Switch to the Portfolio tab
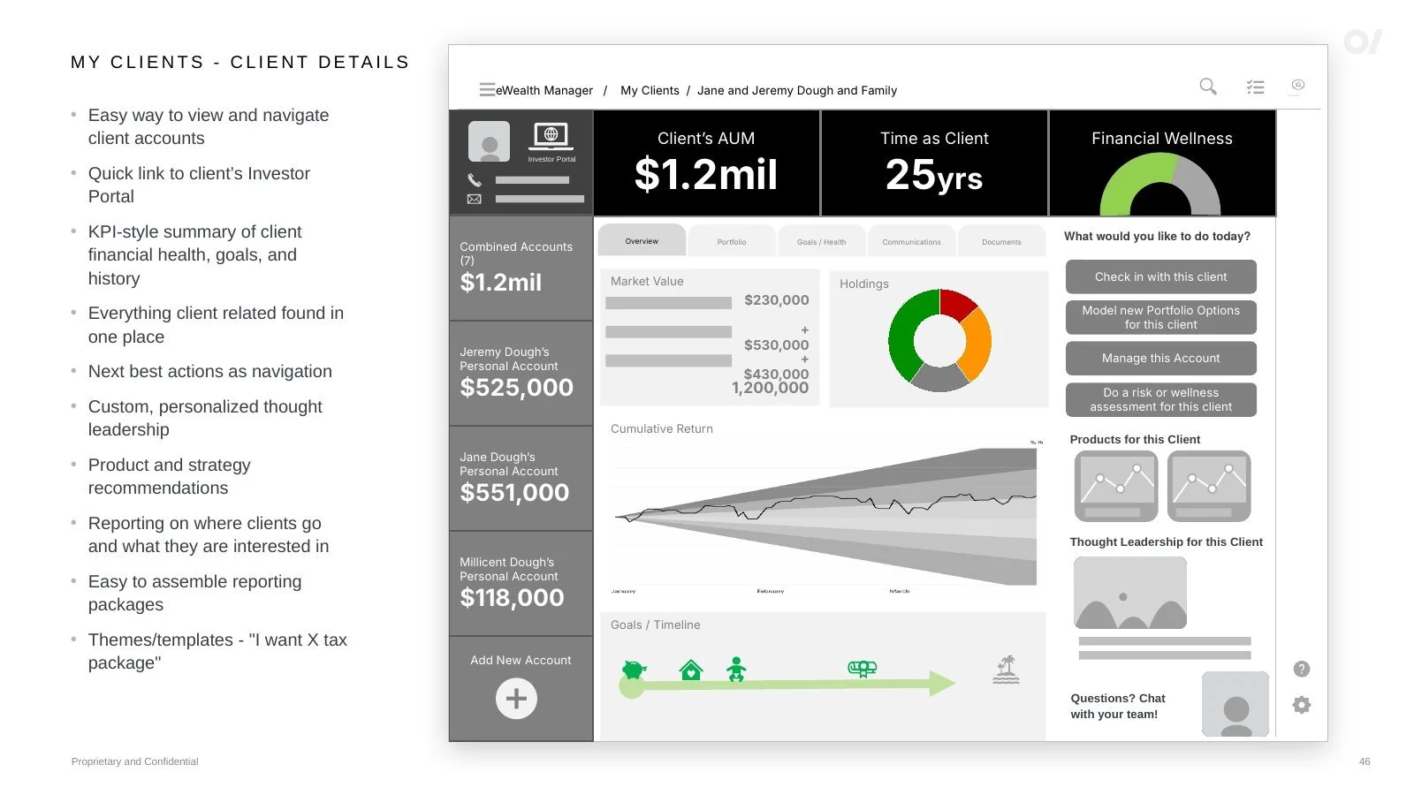This screenshot has height=795, width=1414. pos(732,241)
